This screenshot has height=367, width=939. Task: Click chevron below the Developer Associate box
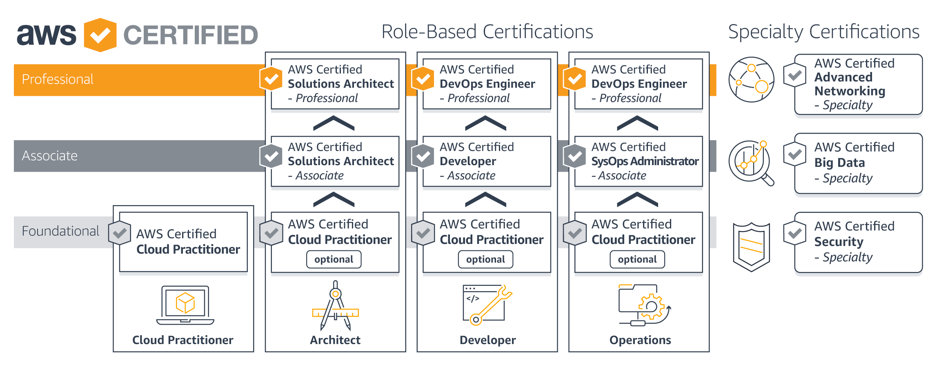click(x=485, y=199)
